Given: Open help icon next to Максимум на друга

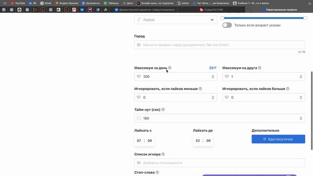Looking at the screenshot, I should (x=260, y=68).
